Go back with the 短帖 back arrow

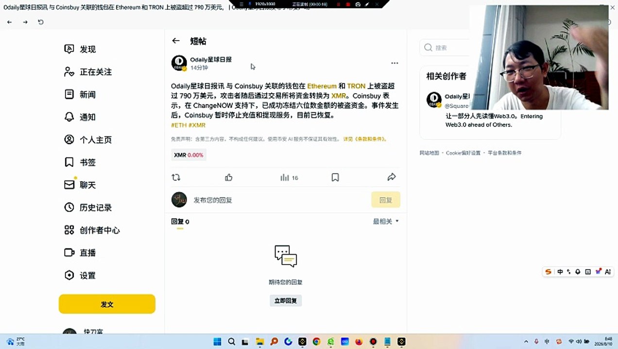click(x=176, y=41)
